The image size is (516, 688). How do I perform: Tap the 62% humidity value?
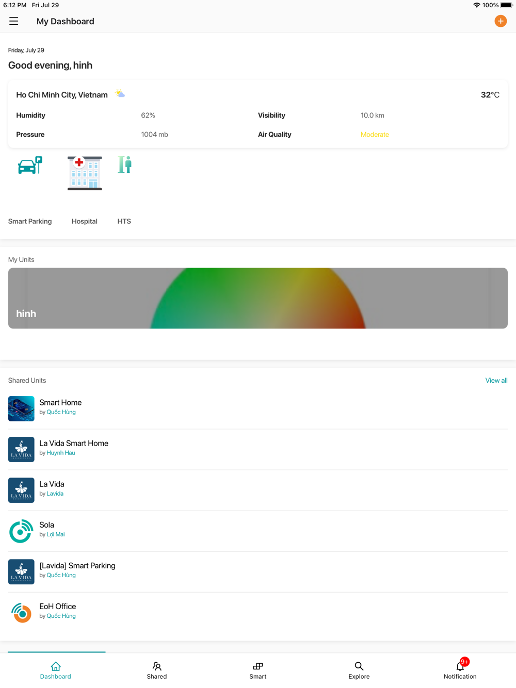pyautogui.click(x=148, y=116)
